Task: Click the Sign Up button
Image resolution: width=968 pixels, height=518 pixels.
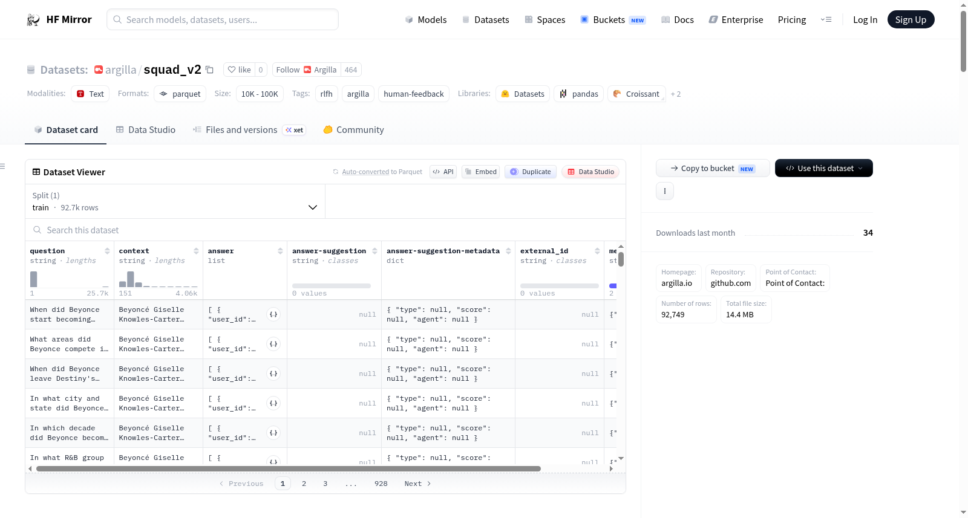Action: coord(911,20)
